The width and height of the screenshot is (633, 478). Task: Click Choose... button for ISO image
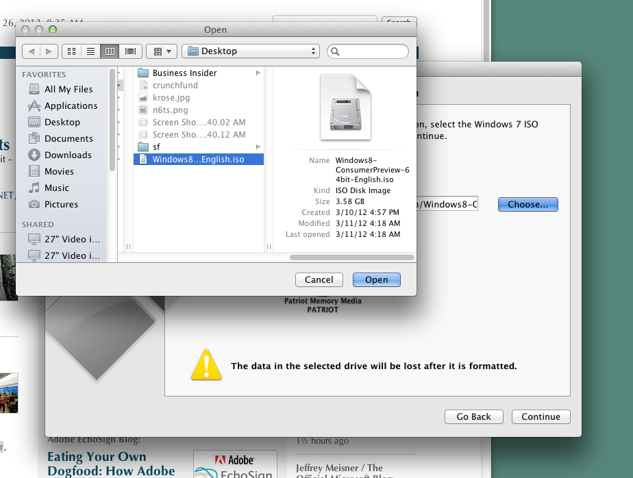click(x=527, y=204)
